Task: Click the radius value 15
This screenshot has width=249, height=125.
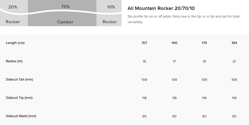Action: [x=144, y=61]
